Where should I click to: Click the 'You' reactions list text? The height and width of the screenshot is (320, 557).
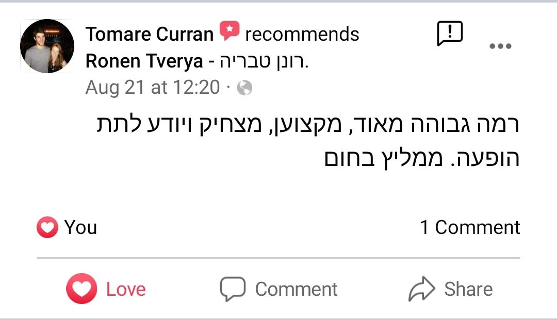[80, 227]
